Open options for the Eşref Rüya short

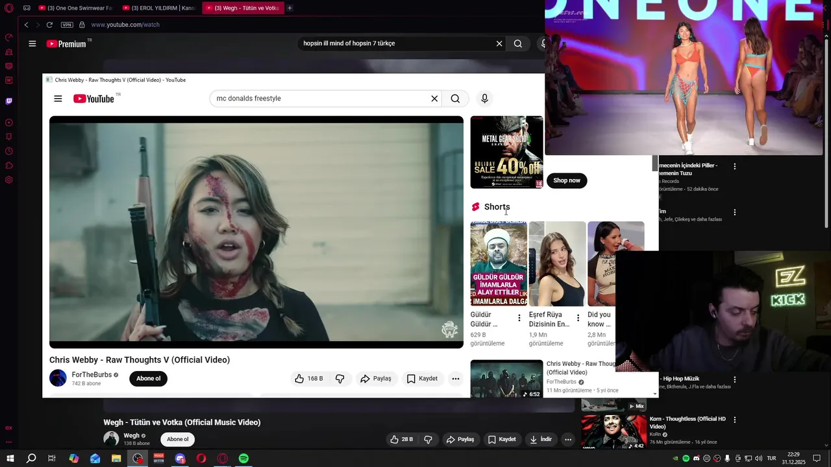(578, 318)
